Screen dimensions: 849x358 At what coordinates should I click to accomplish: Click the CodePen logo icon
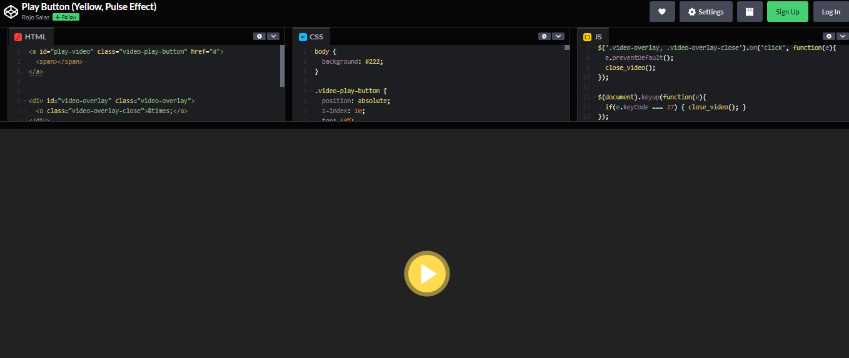tap(11, 11)
